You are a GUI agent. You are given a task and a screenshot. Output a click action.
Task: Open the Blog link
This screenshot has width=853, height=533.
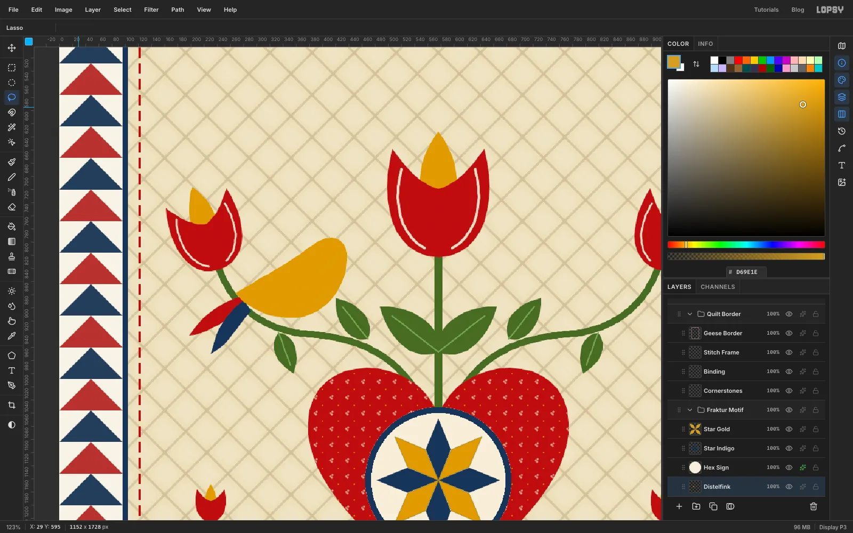click(x=798, y=10)
